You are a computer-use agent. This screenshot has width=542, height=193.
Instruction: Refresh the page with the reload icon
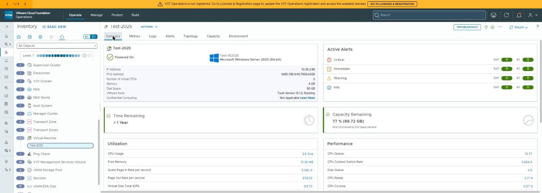tap(506, 15)
